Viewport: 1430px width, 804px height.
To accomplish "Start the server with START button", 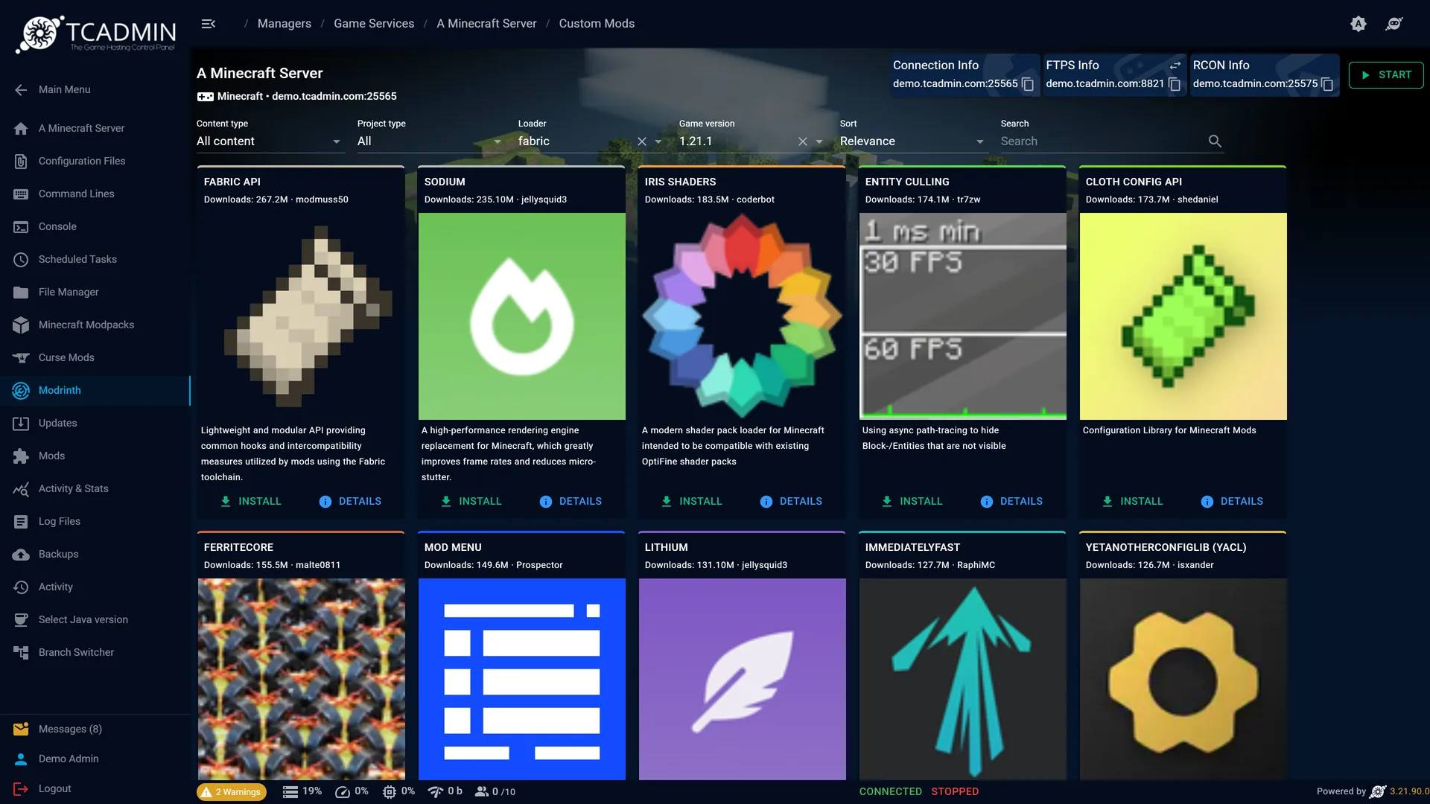I will pyautogui.click(x=1385, y=74).
